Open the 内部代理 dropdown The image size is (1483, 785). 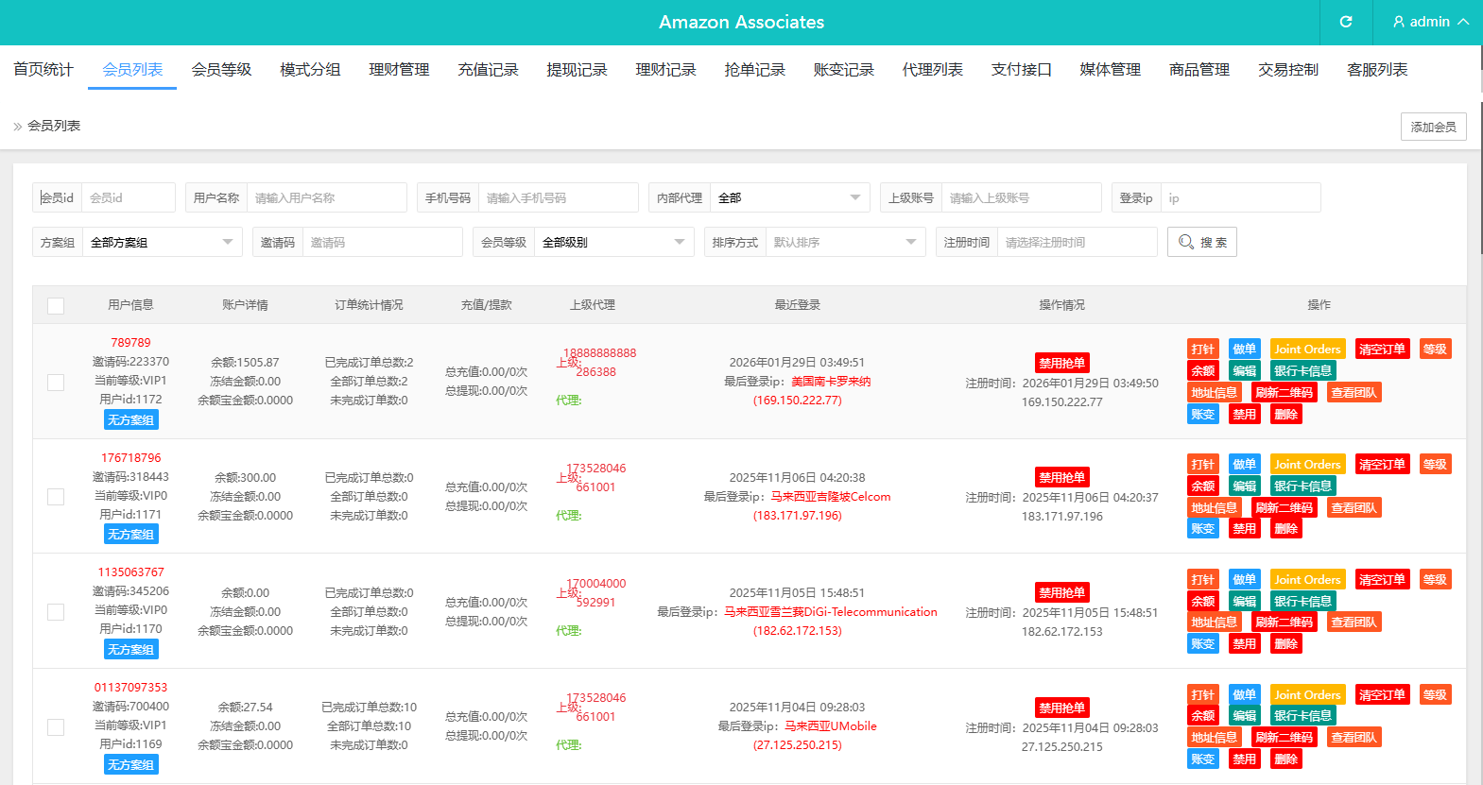tap(789, 197)
